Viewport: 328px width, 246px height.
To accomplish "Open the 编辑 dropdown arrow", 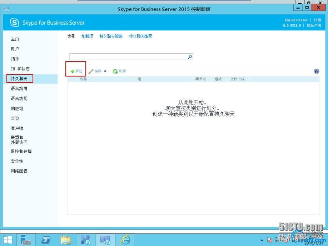I will click(105, 72).
